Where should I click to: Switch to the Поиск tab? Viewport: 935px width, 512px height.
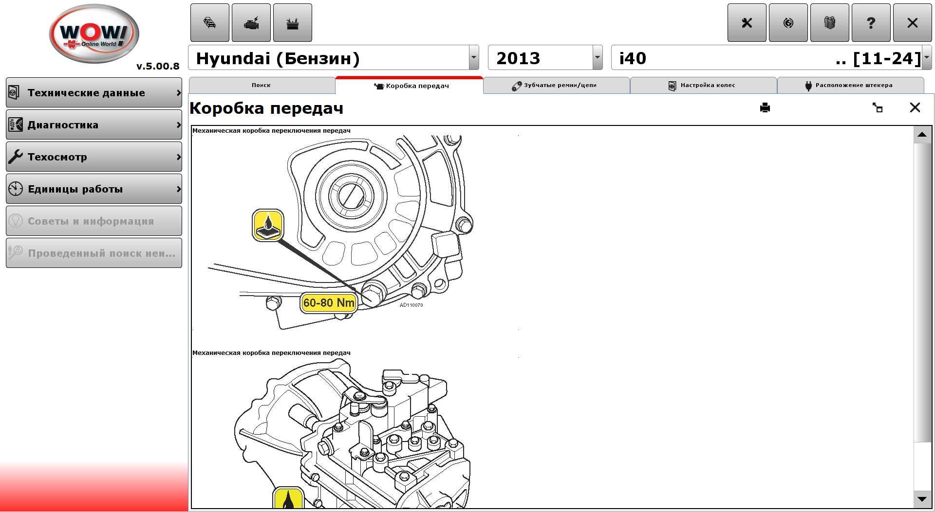(262, 85)
